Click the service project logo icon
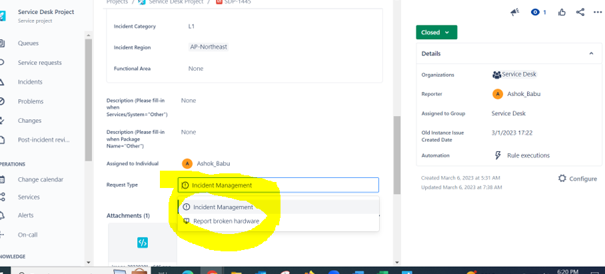 [x=3, y=16]
